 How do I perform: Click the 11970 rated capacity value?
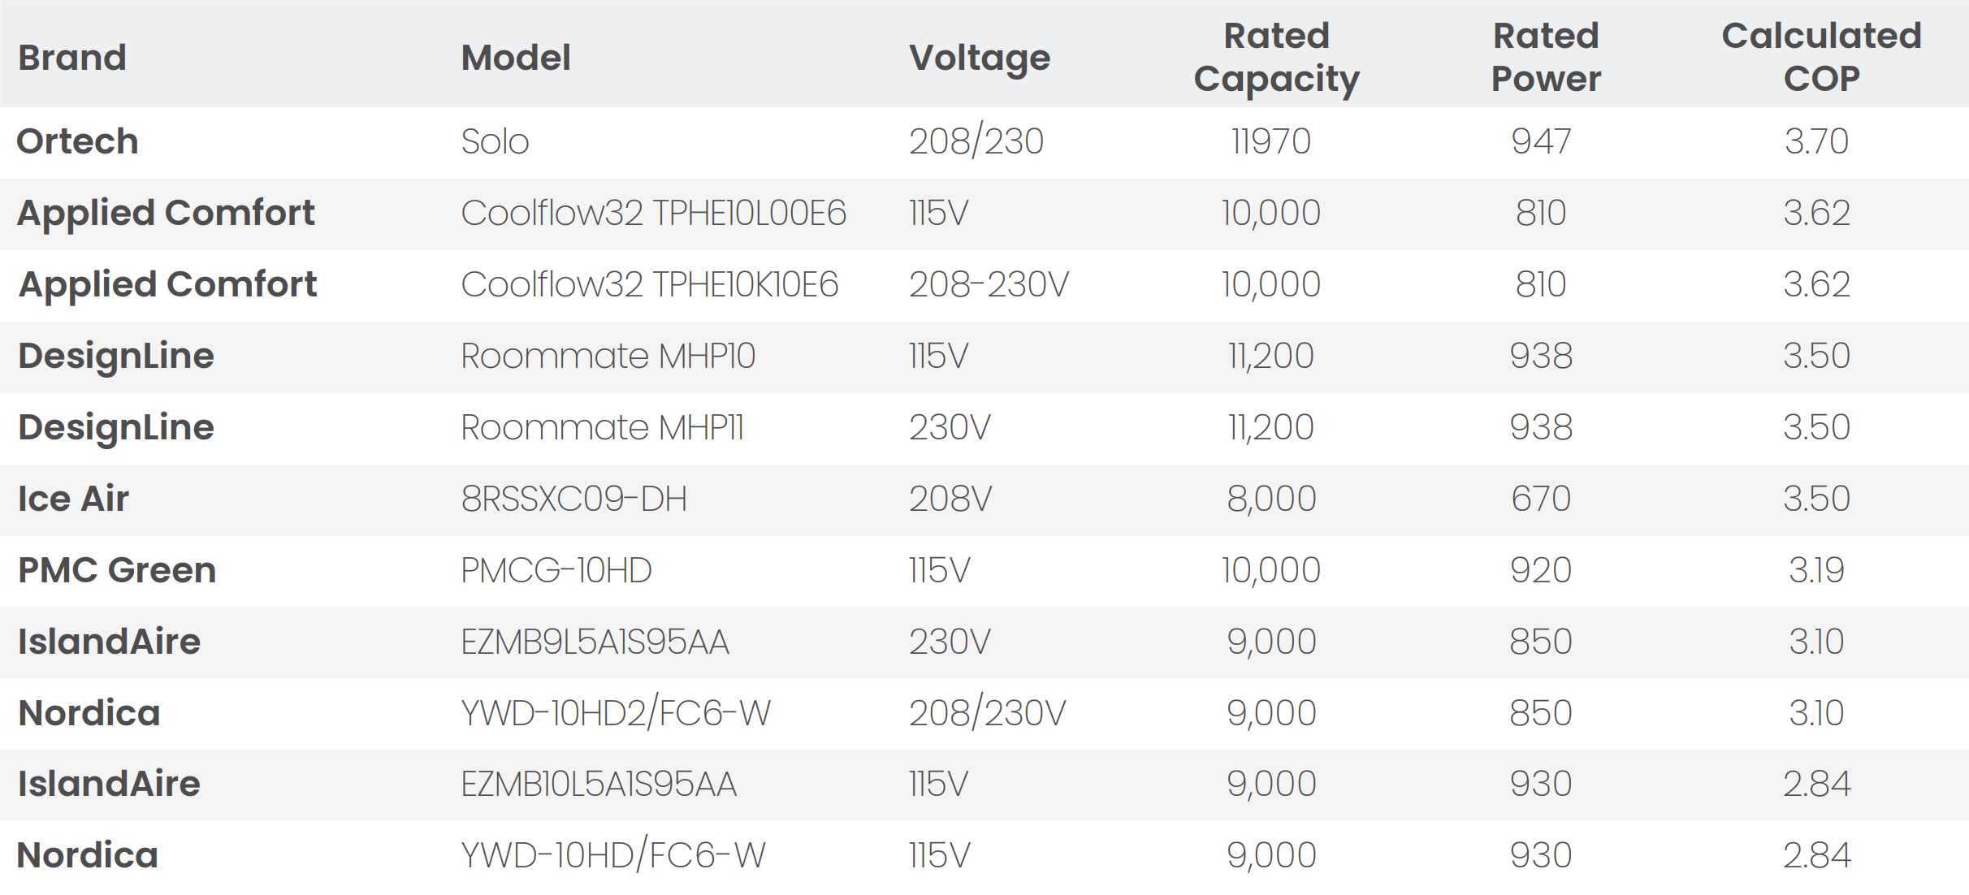click(1271, 141)
